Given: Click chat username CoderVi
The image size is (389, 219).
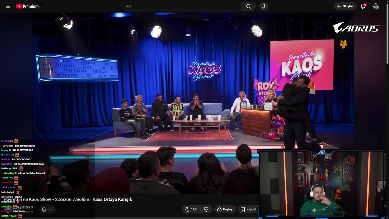Looking at the screenshot, I should (x=8, y=155).
